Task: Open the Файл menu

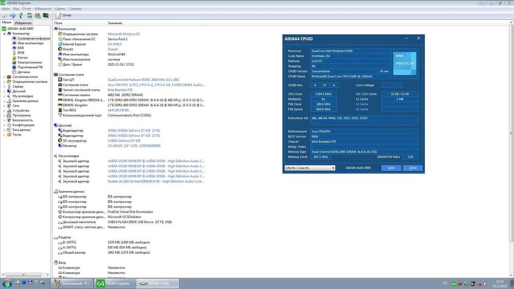Action: (6, 9)
